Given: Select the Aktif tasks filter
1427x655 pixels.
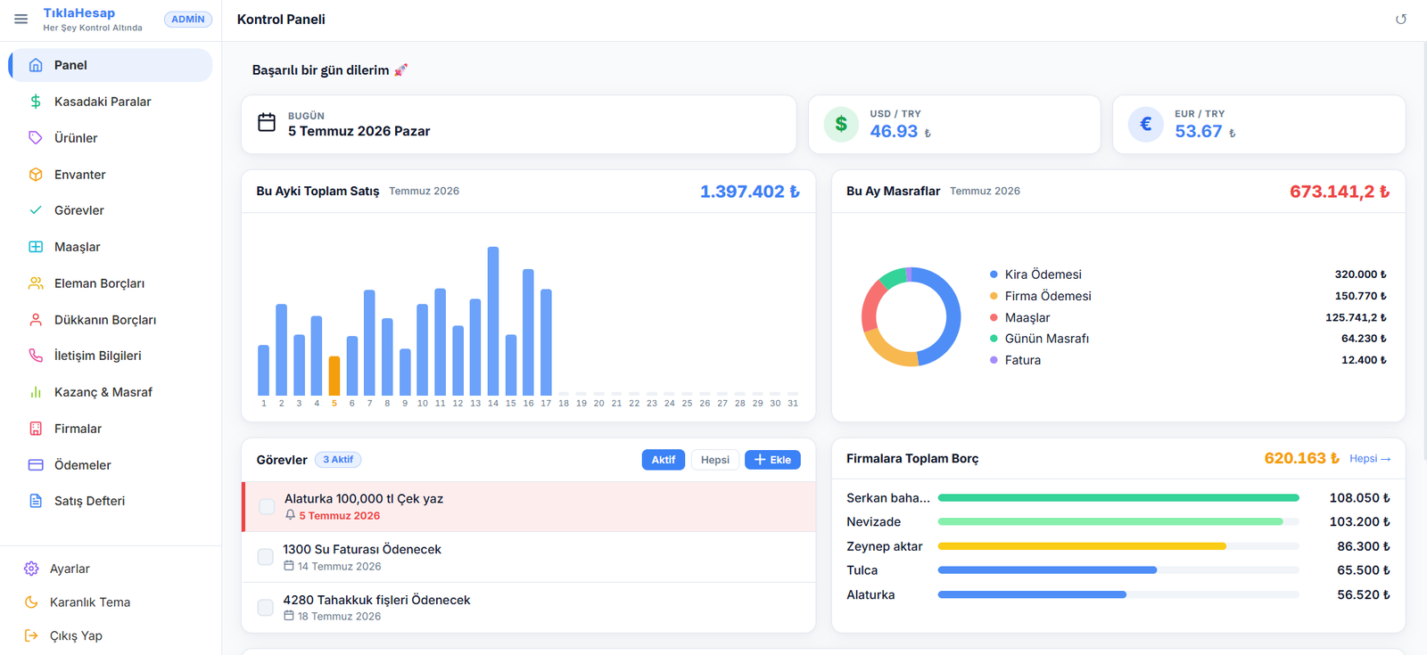Looking at the screenshot, I should coord(663,460).
